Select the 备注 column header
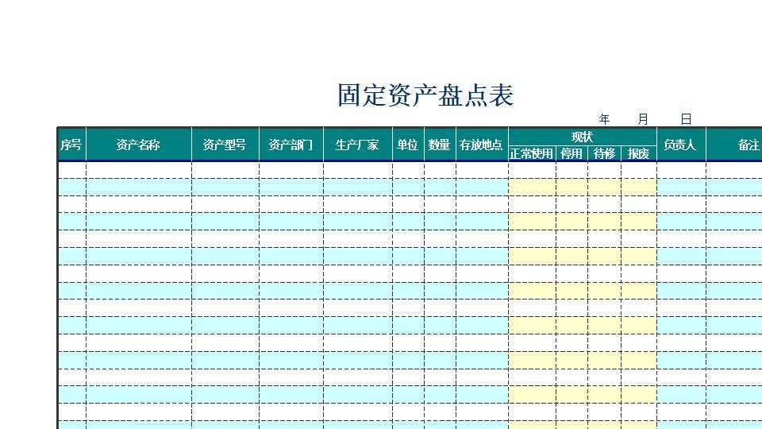The image size is (762, 429). coord(733,145)
